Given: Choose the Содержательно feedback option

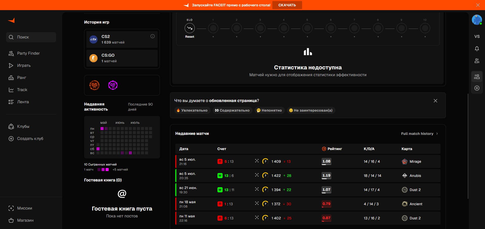Looking at the screenshot, I should (232, 110).
